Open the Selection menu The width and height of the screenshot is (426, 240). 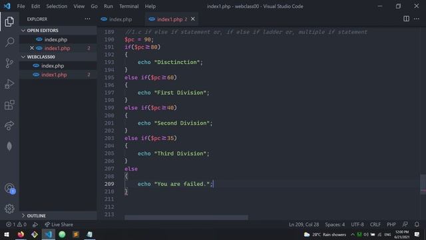(57, 6)
